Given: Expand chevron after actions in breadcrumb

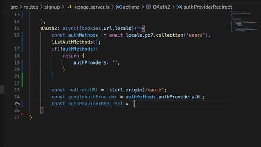Looking at the screenshot, I should pyautogui.click(x=143, y=7).
